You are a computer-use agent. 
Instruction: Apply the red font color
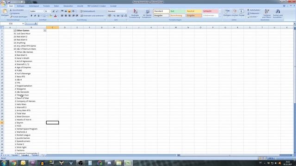click(55, 16)
